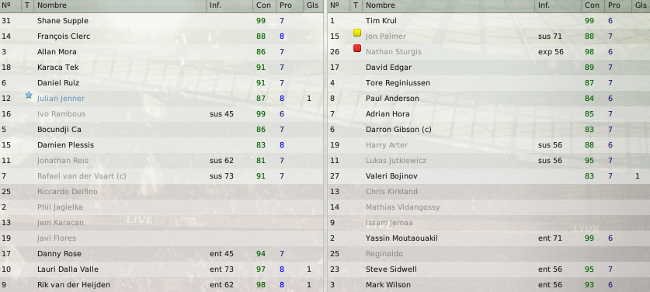Open Rik van der Heijden's entry
The height and width of the screenshot is (292, 650).
click(x=162, y=284)
